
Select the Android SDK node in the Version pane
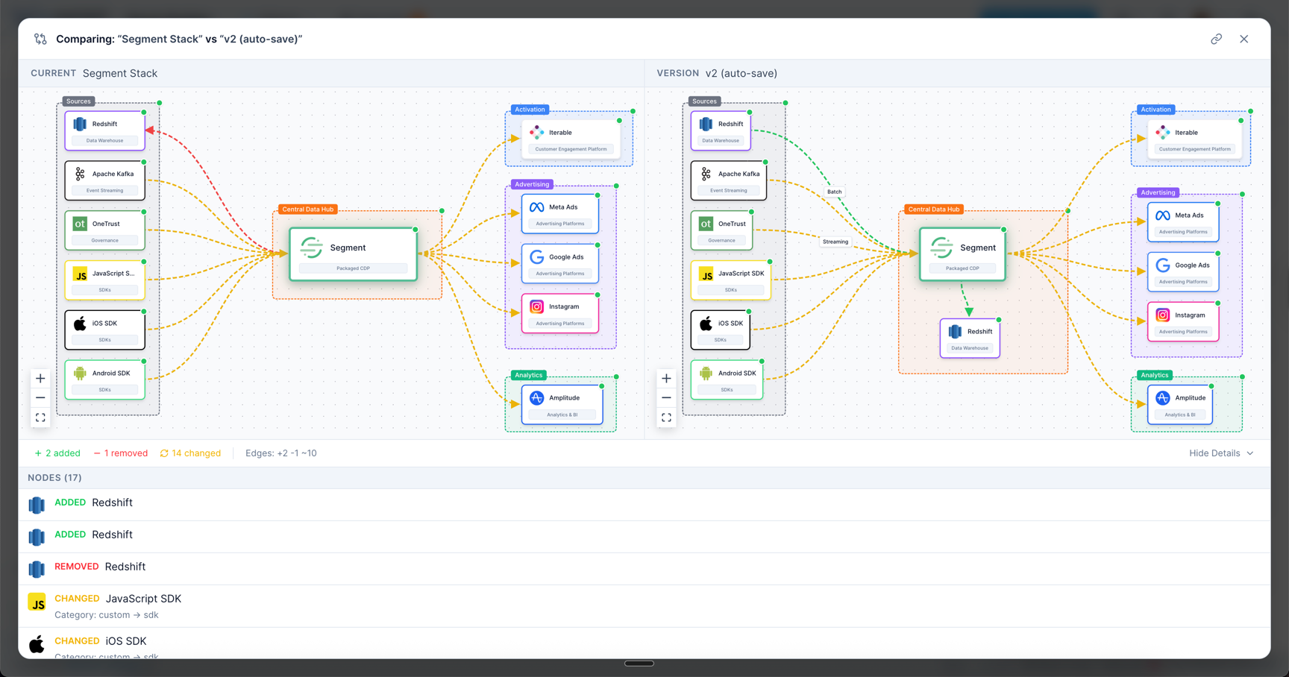(727, 380)
